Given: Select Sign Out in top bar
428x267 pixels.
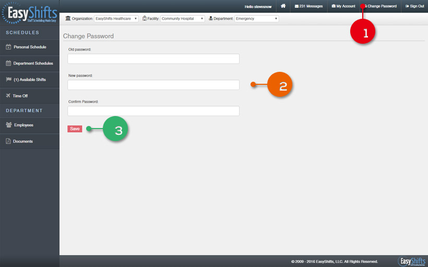Looking at the screenshot, I should [x=415, y=6].
